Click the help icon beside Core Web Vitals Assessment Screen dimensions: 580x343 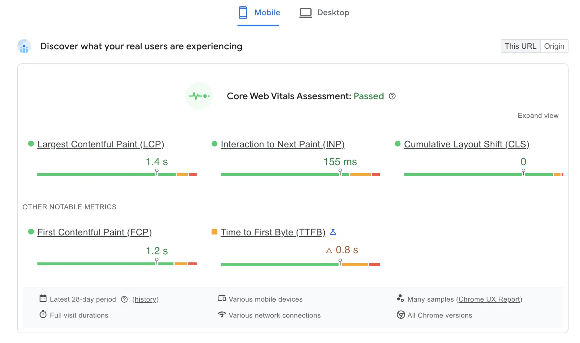pos(393,96)
